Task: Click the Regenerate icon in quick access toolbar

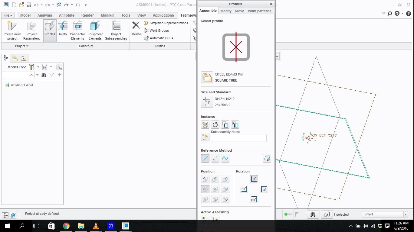Action: tap(59, 5)
